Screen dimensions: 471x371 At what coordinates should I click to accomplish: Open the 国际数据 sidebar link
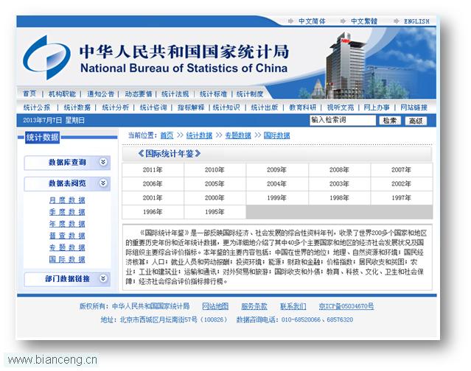tap(67, 259)
